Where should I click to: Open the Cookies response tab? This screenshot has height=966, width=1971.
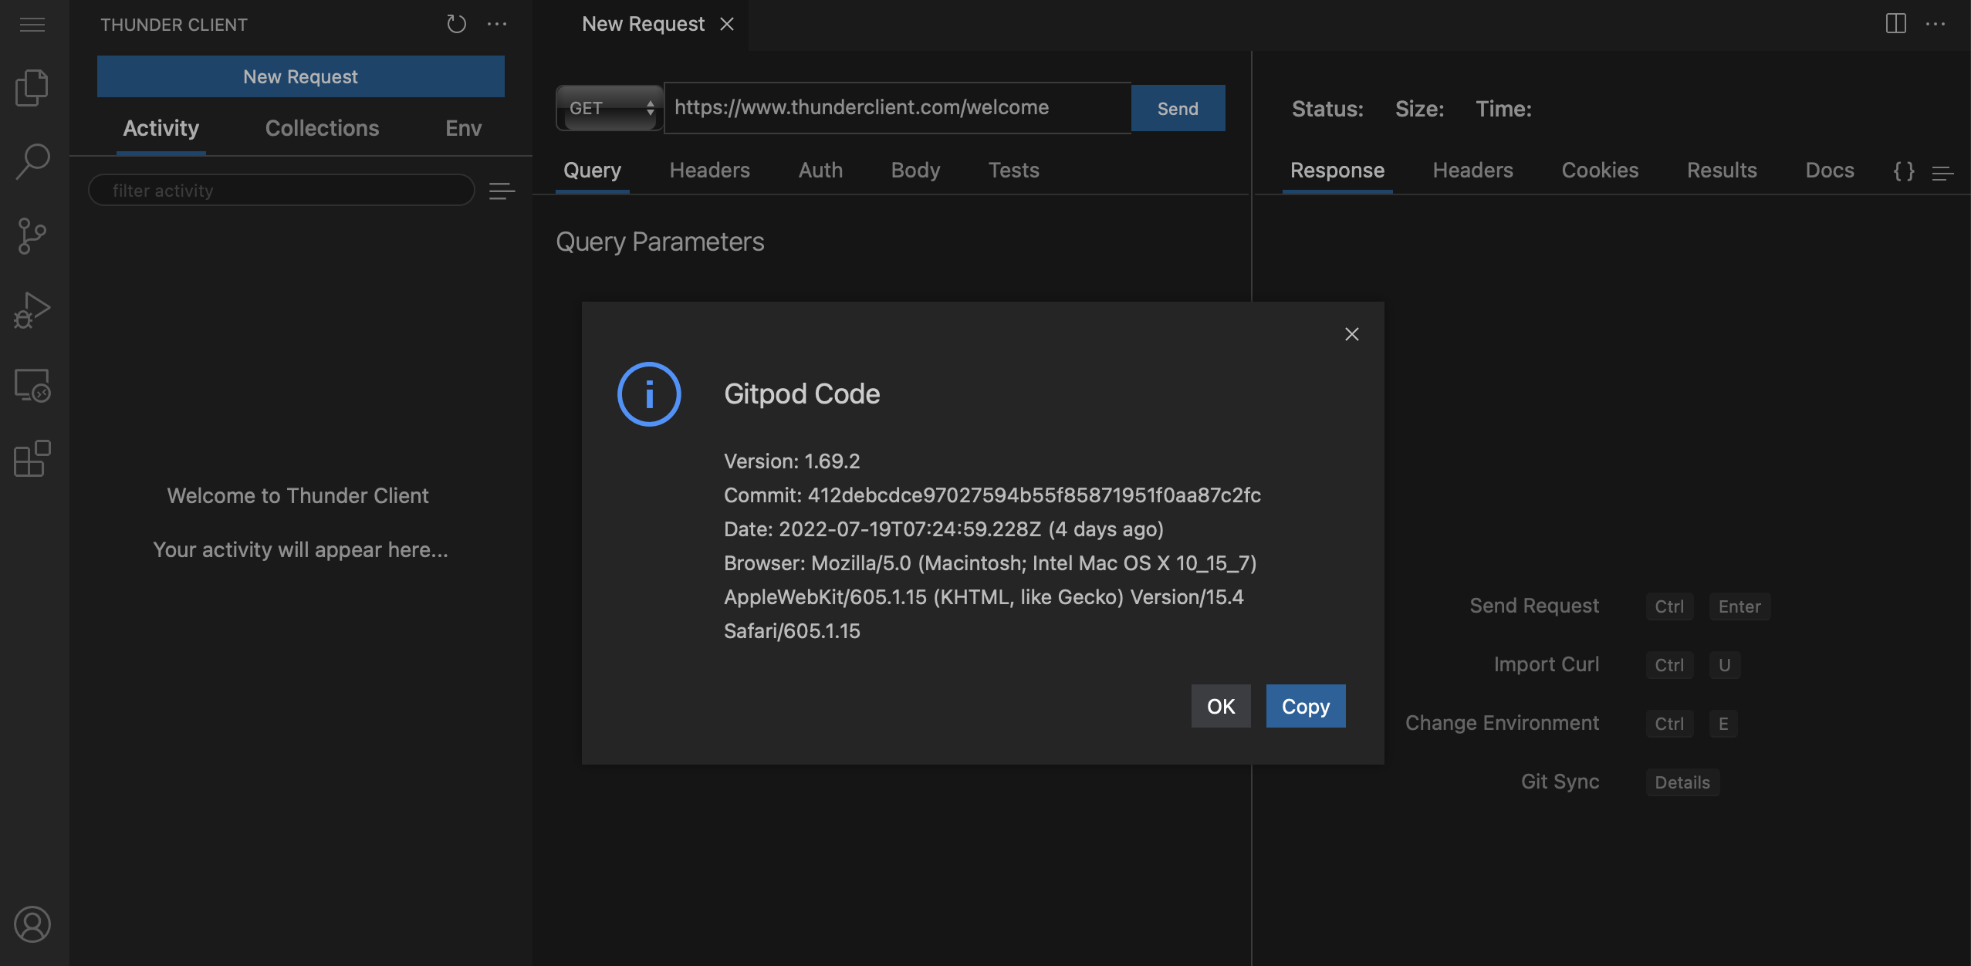(1600, 171)
